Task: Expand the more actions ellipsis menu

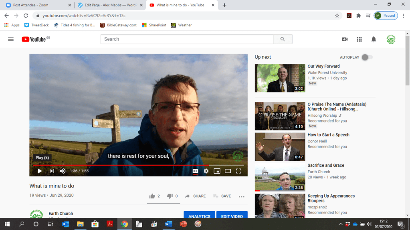Action: [x=241, y=196]
